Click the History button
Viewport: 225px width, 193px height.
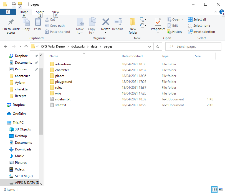coord(175,32)
